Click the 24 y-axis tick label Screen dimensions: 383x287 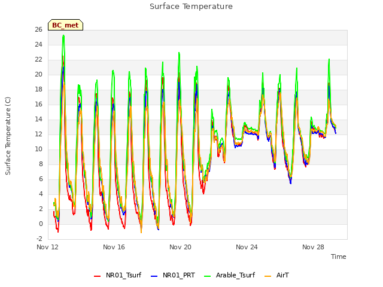[38, 44]
